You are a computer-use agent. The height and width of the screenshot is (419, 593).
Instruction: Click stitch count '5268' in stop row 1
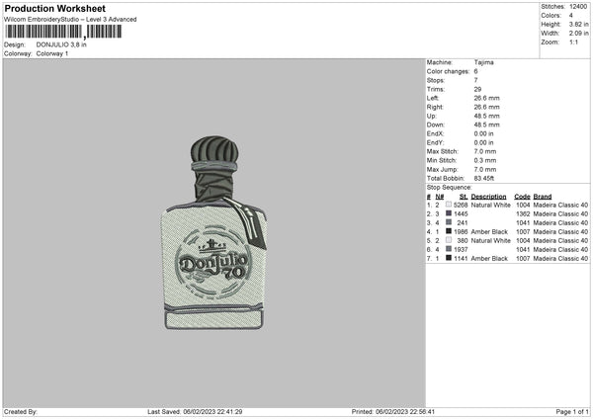461,205
